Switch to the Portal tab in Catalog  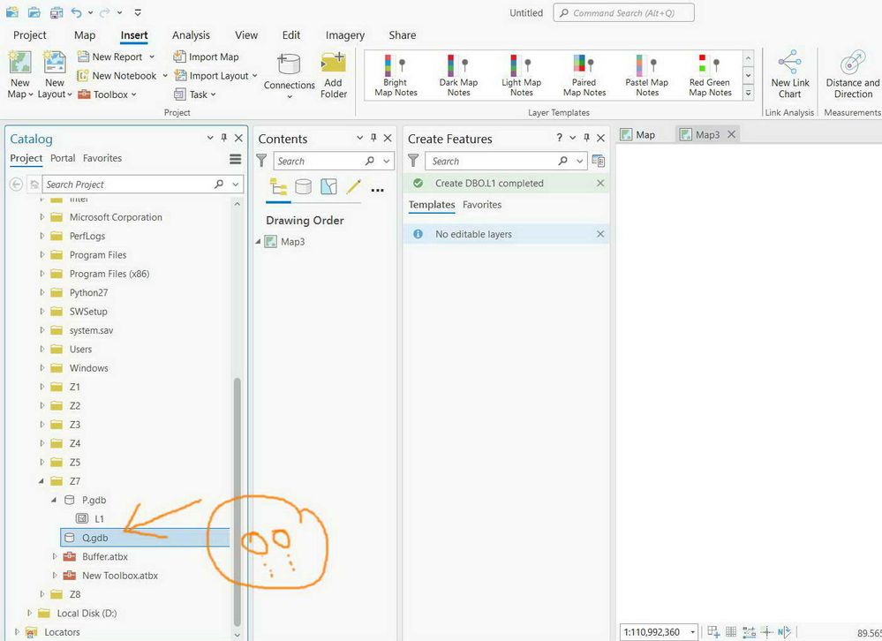pos(63,158)
